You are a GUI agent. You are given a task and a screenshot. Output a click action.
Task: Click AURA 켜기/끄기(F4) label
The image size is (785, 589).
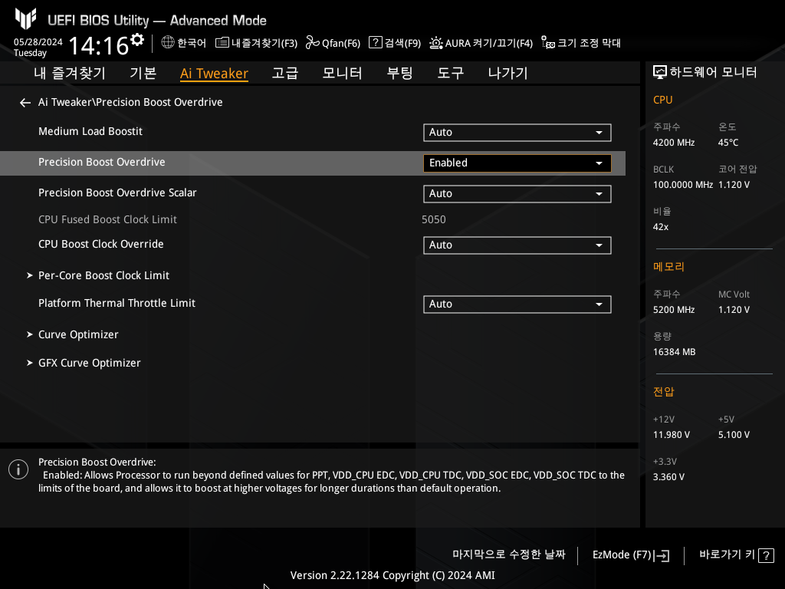(489, 43)
